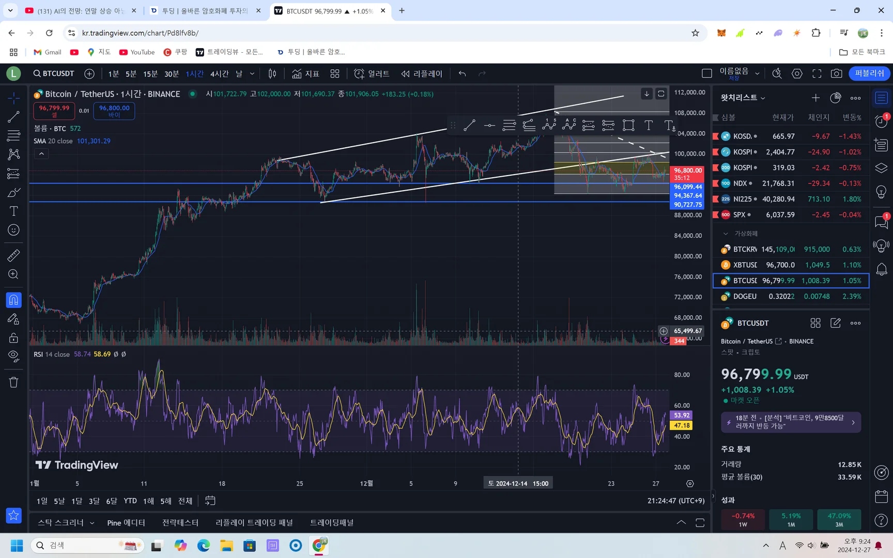Select the brush drawing tool
Screen dimensions: 893x558
click(13, 192)
